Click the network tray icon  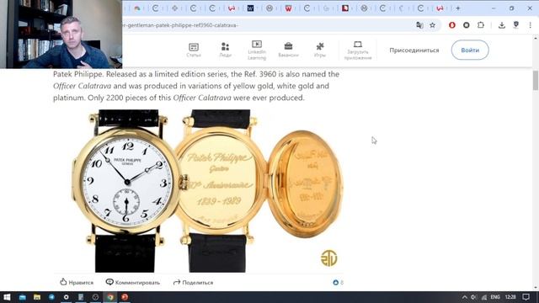(x=484, y=297)
